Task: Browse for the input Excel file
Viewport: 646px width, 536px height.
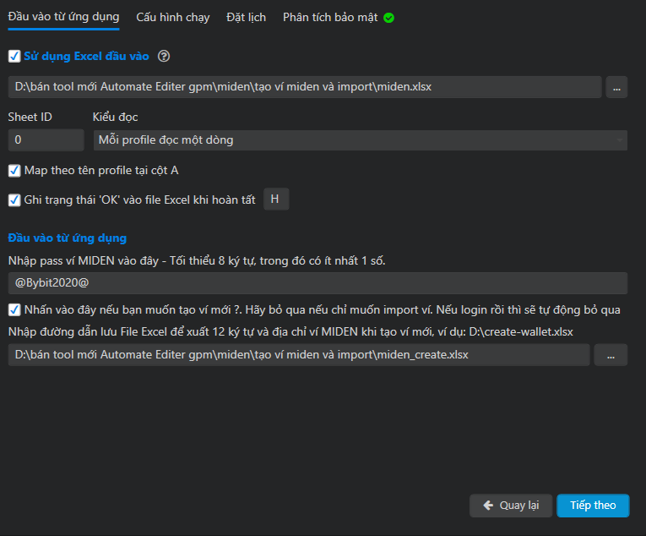Action: pos(616,87)
